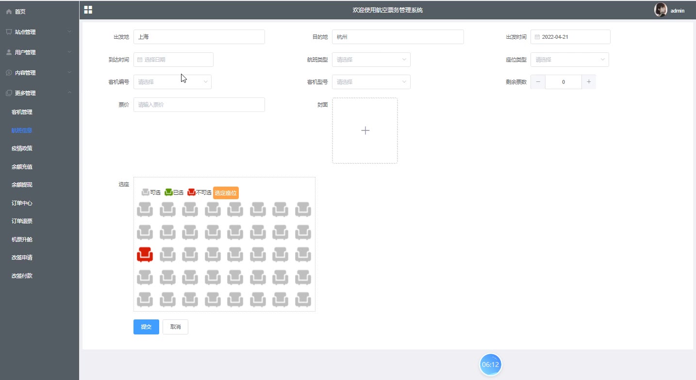Increase 剩余票数 with plus button
This screenshot has height=380, width=696.
point(589,82)
